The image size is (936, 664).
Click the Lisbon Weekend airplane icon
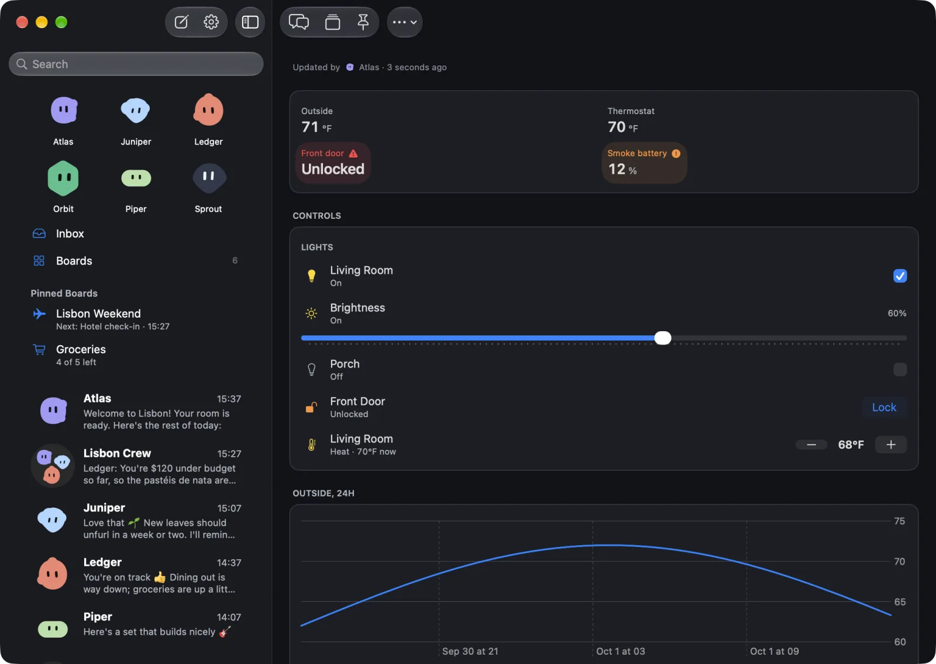pyautogui.click(x=39, y=314)
